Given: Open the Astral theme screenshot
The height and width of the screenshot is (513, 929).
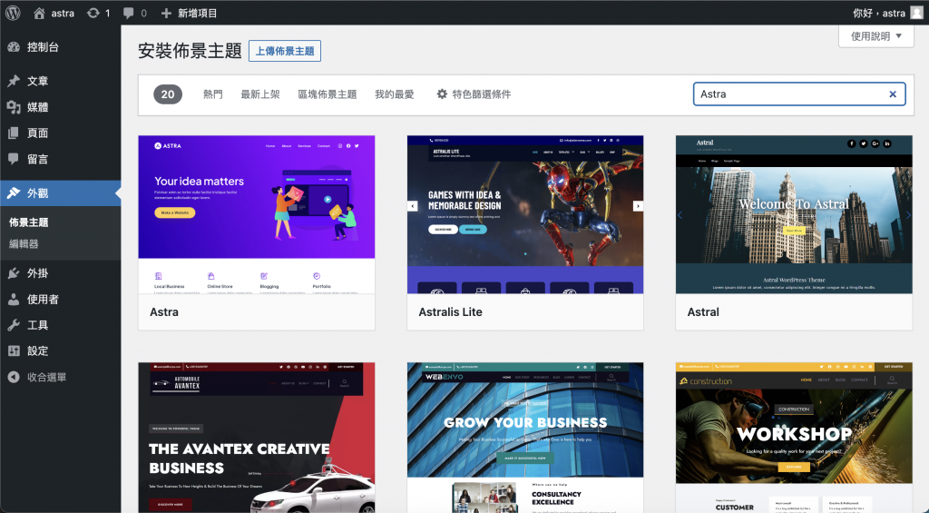Looking at the screenshot, I should tap(794, 214).
